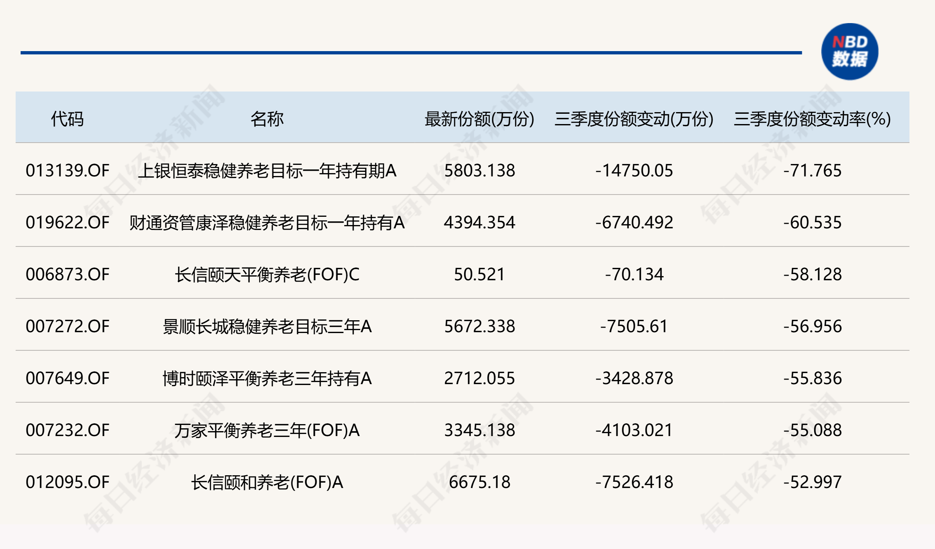935x549 pixels.
Task: Select the 名称 column header
Action: 267,119
